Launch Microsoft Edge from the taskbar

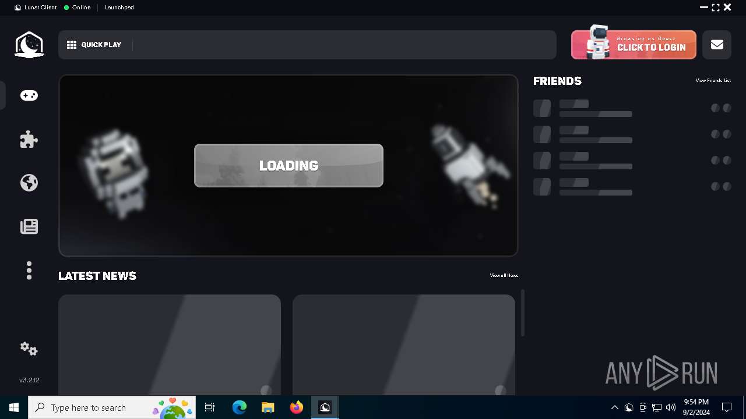tap(240, 407)
